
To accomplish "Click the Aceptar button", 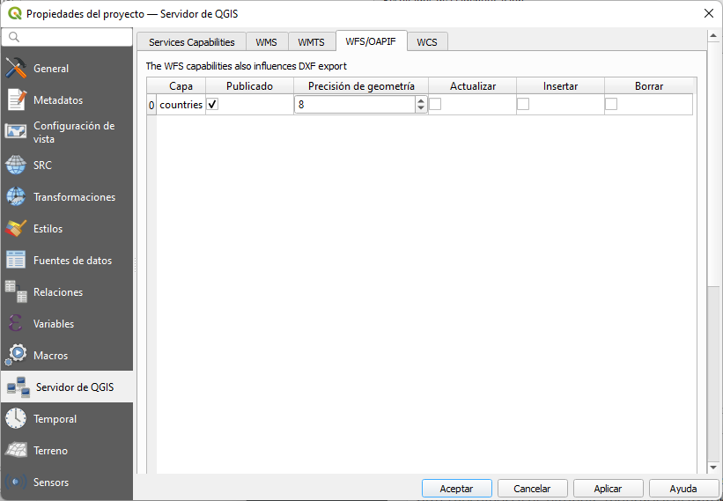I will pyautogui.click(x=456, y=489).
